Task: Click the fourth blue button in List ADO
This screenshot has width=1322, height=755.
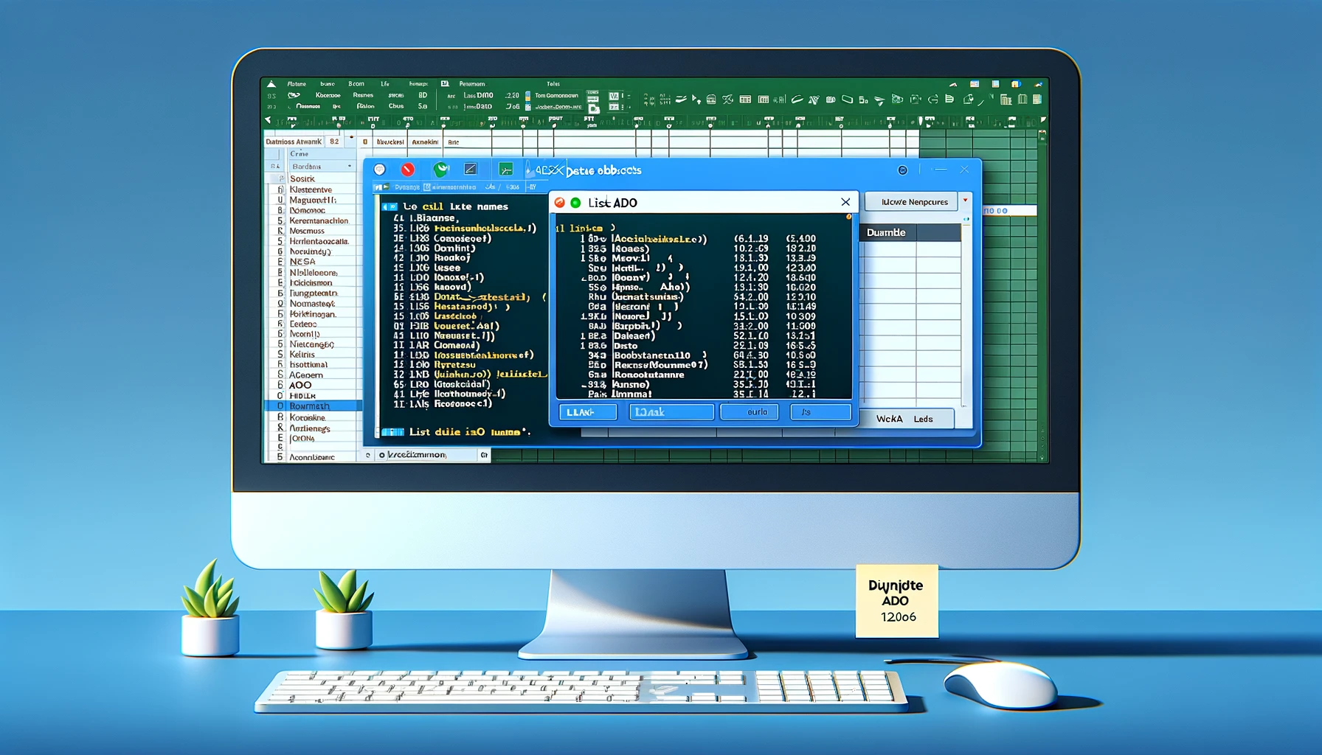Action: pyautogui.click(x=820, y=412)
